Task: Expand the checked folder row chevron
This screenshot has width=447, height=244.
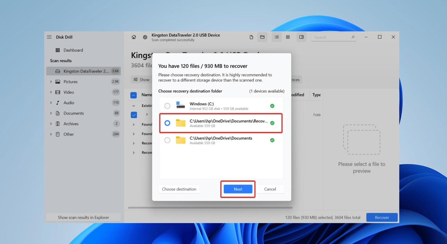Action: (147, 114)
